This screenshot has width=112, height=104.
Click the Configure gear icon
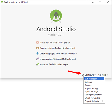coord(83,75)
